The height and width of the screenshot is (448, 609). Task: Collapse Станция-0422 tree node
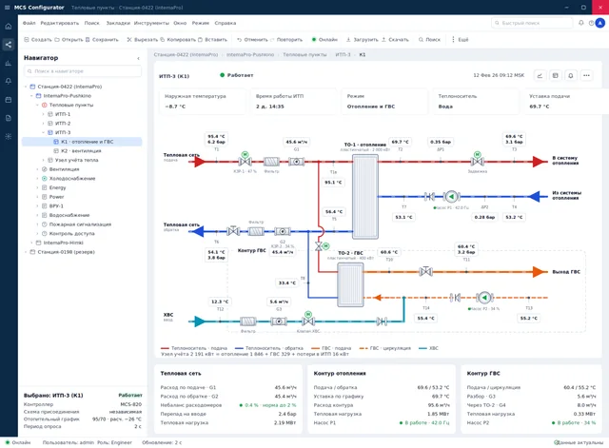pos(26,87)
